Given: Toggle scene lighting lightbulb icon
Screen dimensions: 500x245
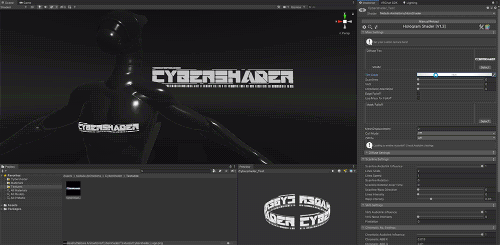Looking at the screenshot, I should coord(40,6).
